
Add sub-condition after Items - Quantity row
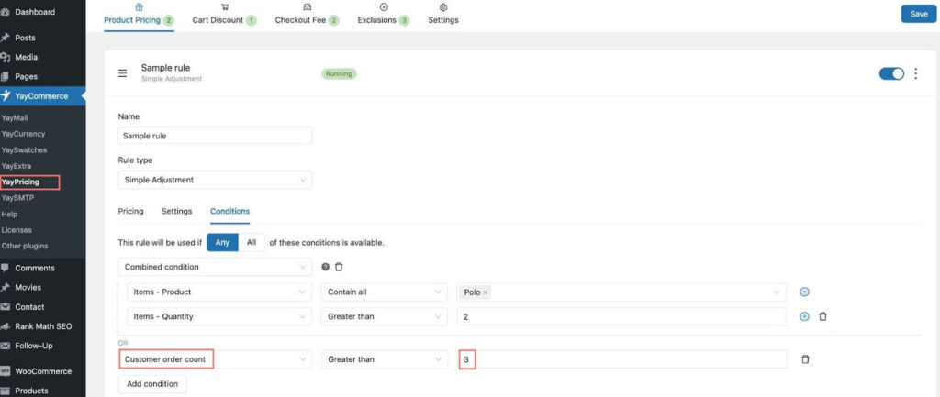tap(804, 316)
